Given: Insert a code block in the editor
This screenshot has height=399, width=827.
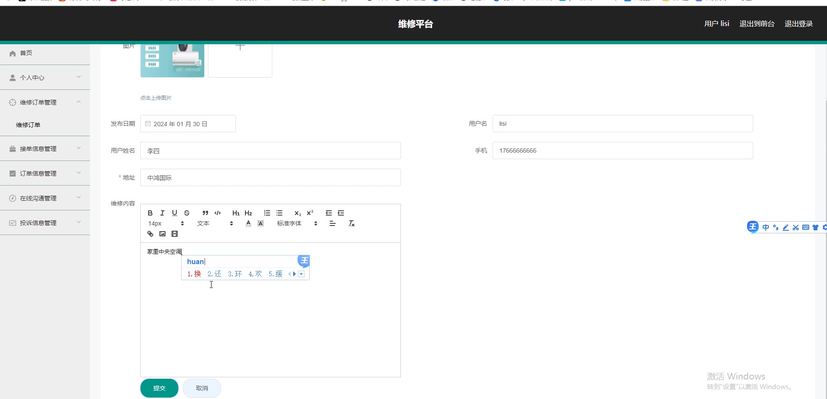Looking at the screenshot, I should 218,213.
